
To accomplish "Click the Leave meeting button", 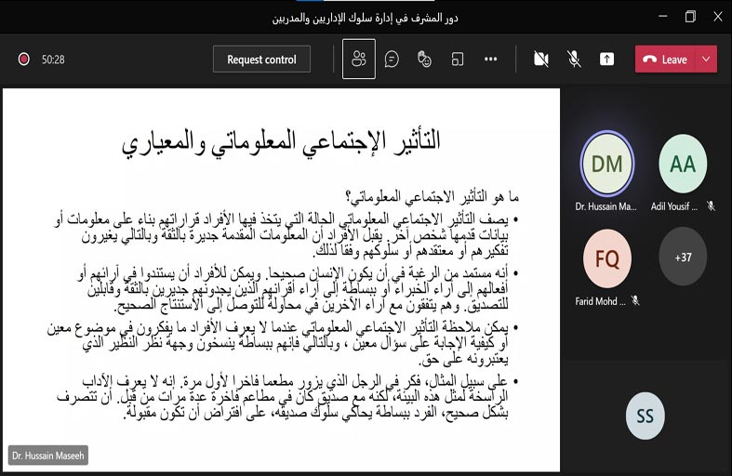I will (x=665, y=59).
